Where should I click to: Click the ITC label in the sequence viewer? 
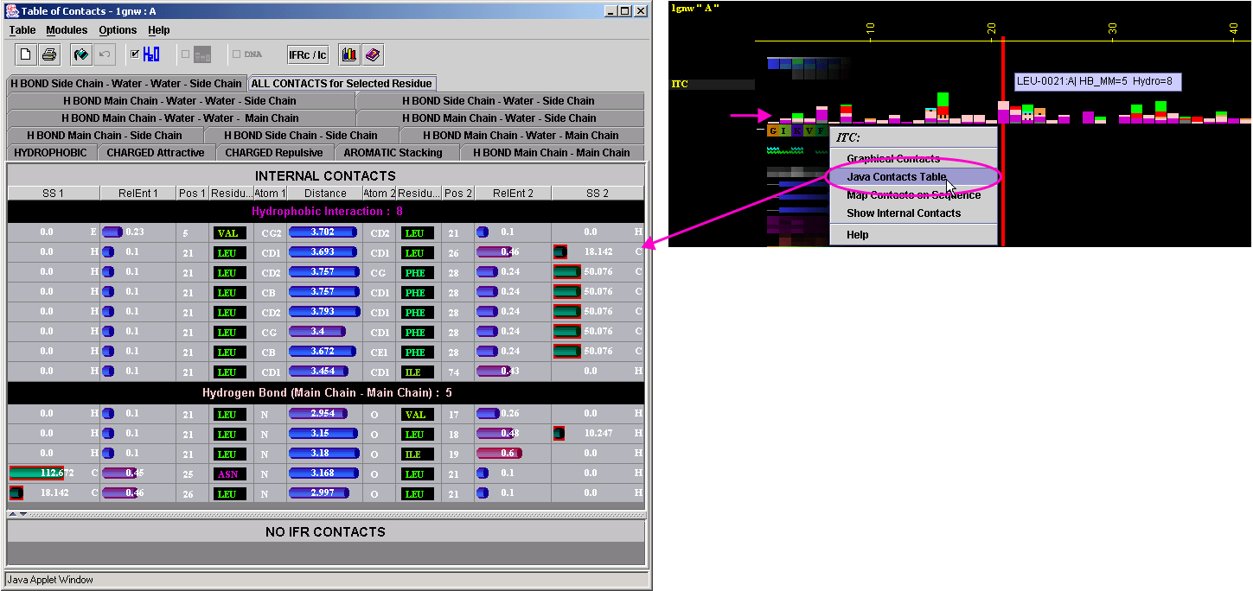[680, 84]
